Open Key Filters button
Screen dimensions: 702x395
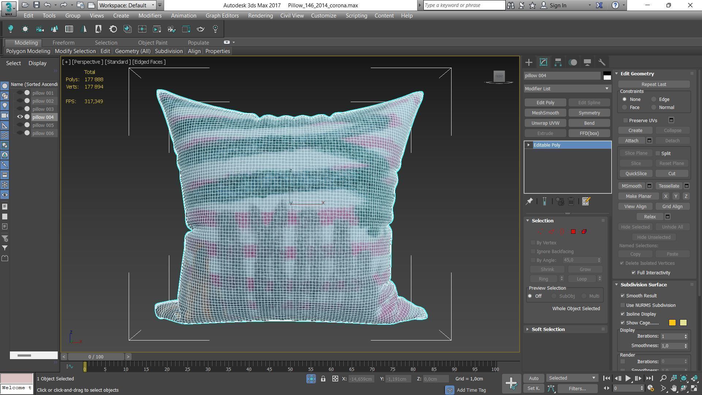[x=577, y=388]
